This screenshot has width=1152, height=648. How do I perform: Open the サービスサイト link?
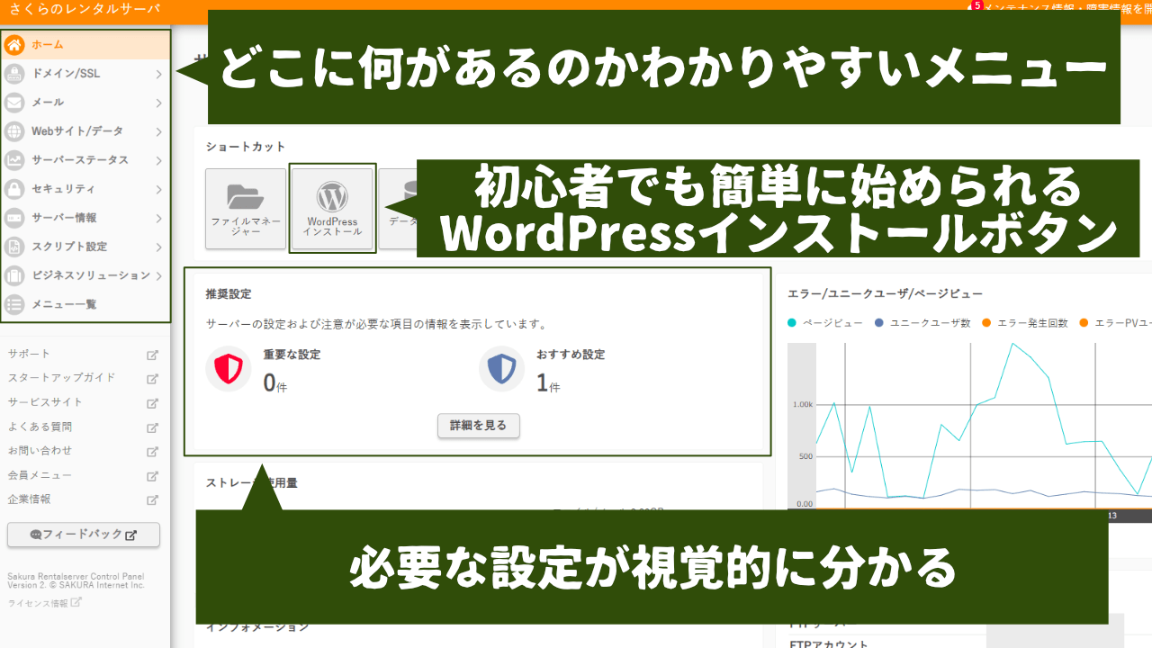click(45, 403)
